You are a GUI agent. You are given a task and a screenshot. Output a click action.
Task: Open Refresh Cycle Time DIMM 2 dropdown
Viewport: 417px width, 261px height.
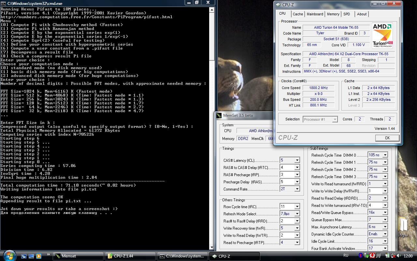click(x=385, y=169)
